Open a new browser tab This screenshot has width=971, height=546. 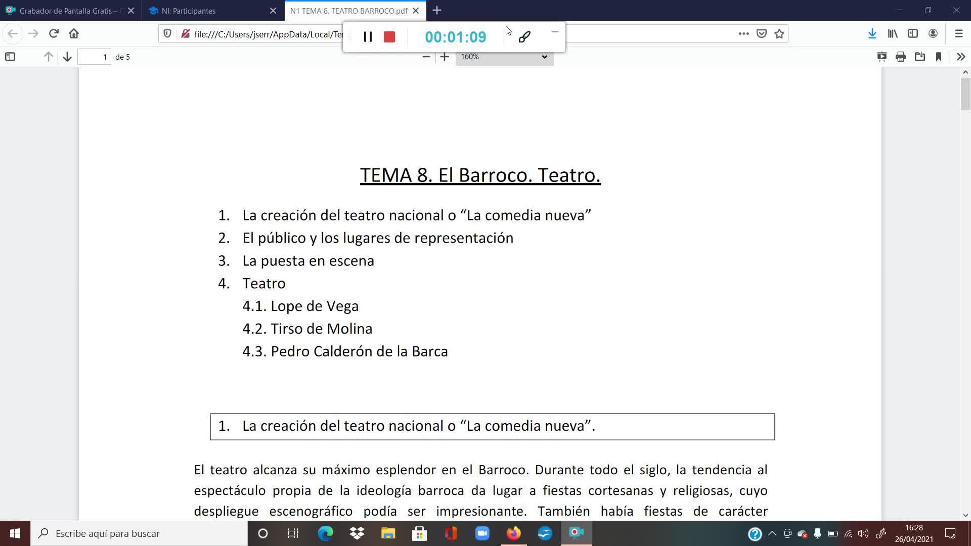pyautogui.click(x=437, y=11)
